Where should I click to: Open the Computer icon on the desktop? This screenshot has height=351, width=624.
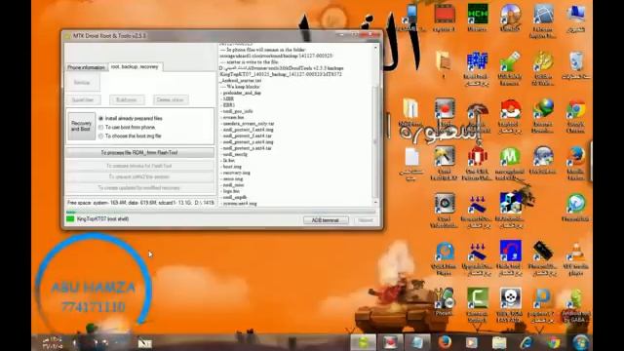(576, 18)
